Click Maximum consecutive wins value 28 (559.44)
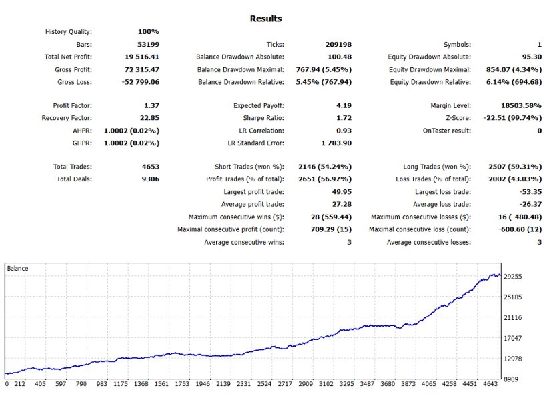Screen dimensions: 547x400 click(331, 217)
